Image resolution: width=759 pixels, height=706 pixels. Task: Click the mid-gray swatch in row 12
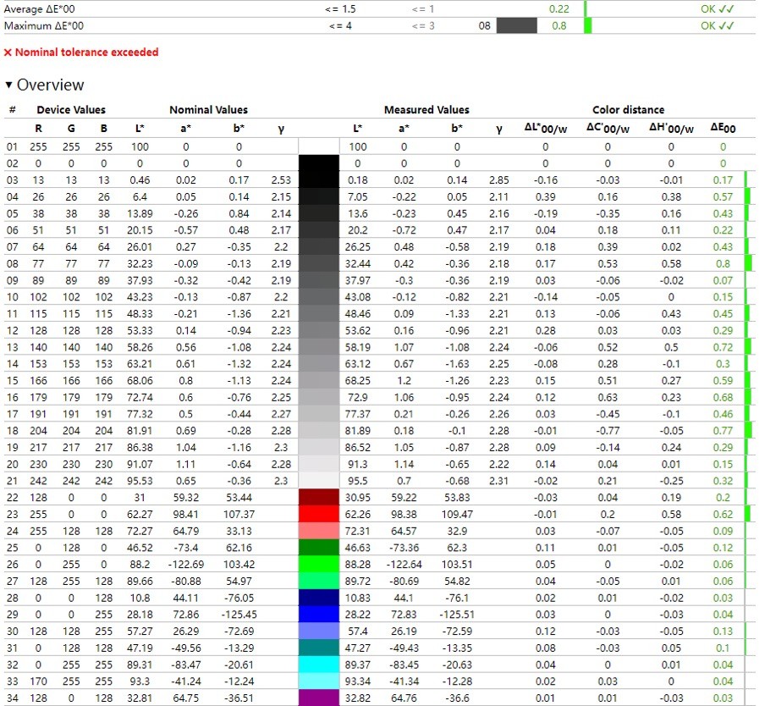click(319, 330)
